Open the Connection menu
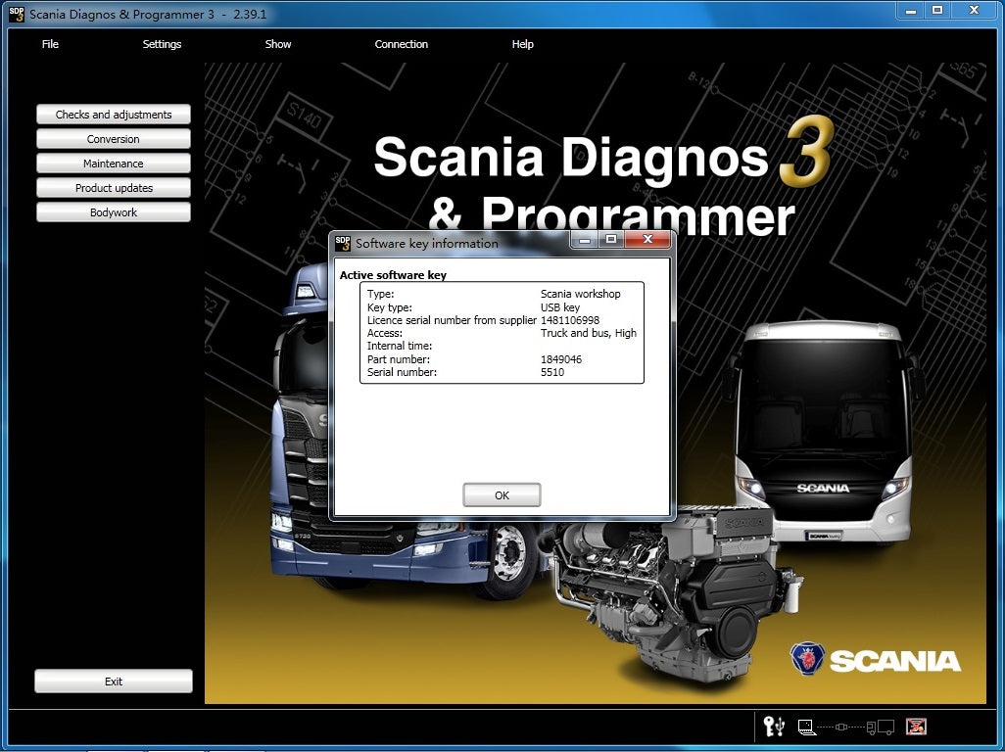Viewport: 1005px width, 752px height. [x=402, y=44]
